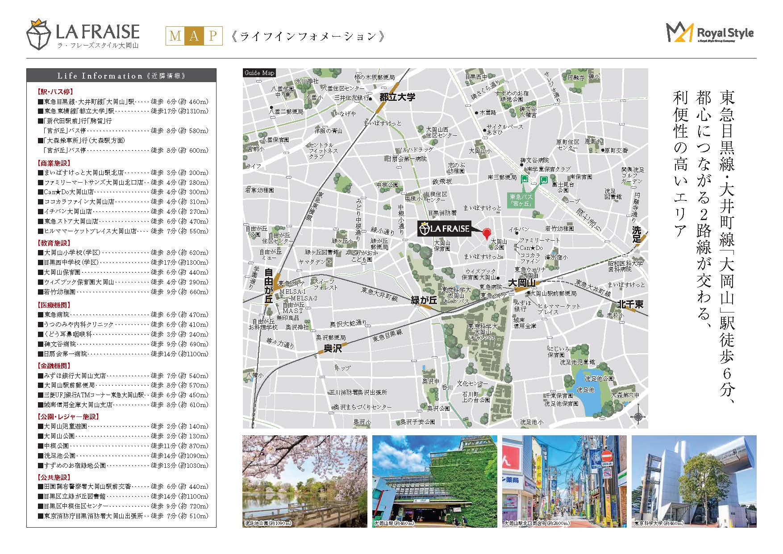Image resolution: width=783 pixels, height=554 pixels.
Task: Open the 大岡山駅 station photo
Action: click(x=434, y=481)
